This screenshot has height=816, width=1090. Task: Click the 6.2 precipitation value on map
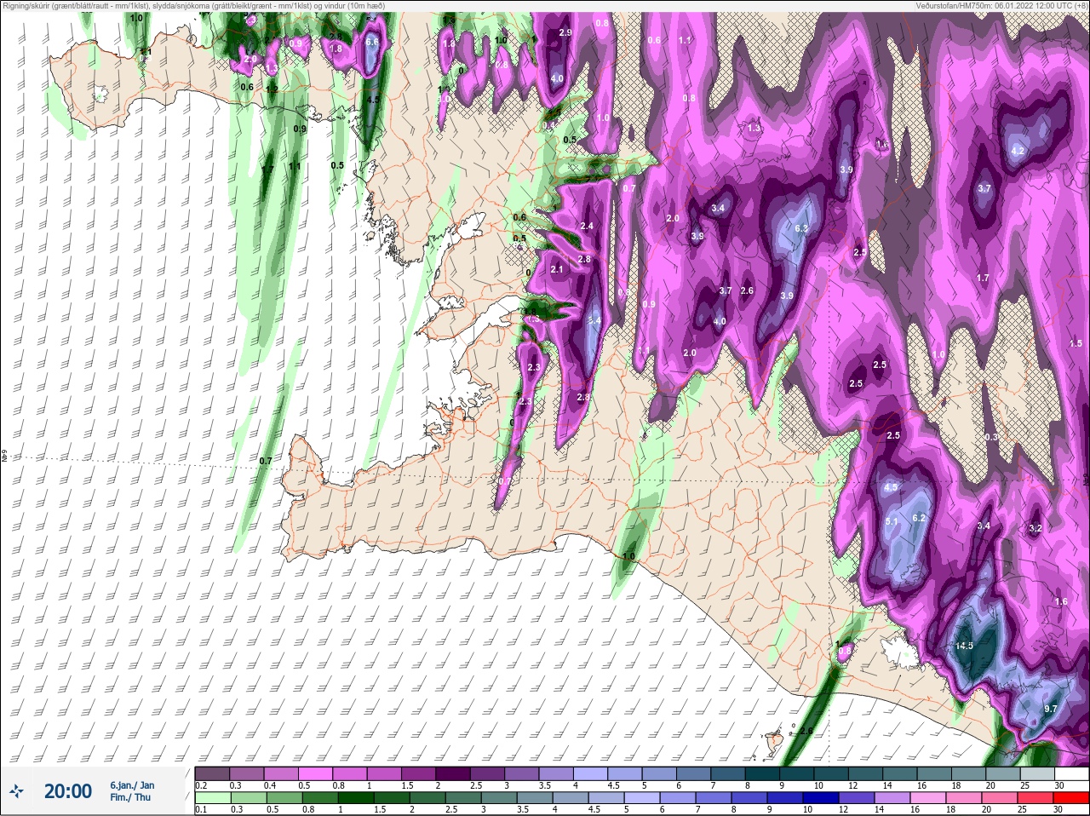click(x=918, y=518)
